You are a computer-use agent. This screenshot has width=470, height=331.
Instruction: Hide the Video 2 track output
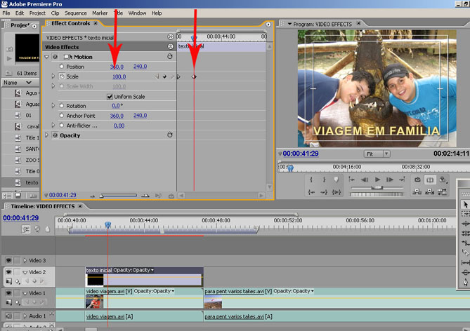point(9,272)
